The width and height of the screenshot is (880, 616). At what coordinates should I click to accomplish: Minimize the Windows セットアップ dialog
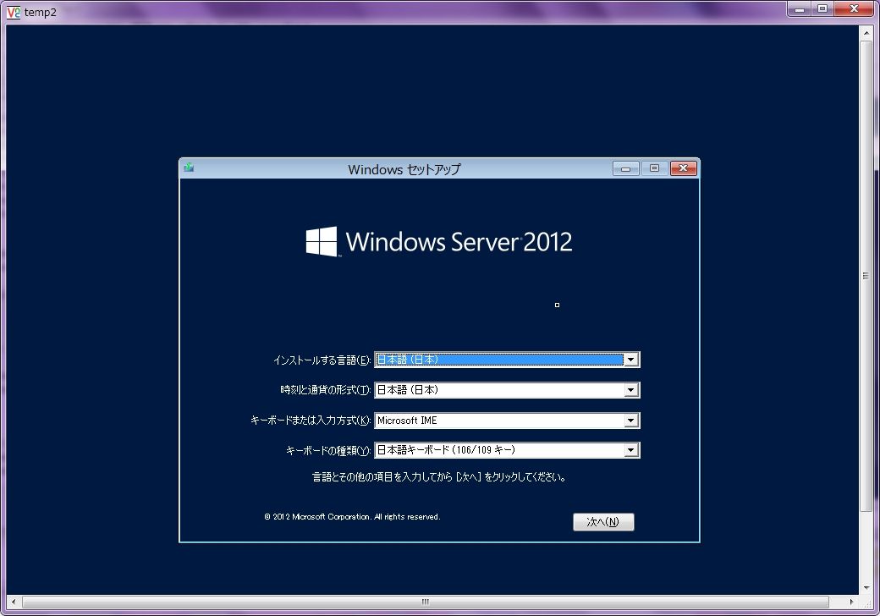[626, 168]
